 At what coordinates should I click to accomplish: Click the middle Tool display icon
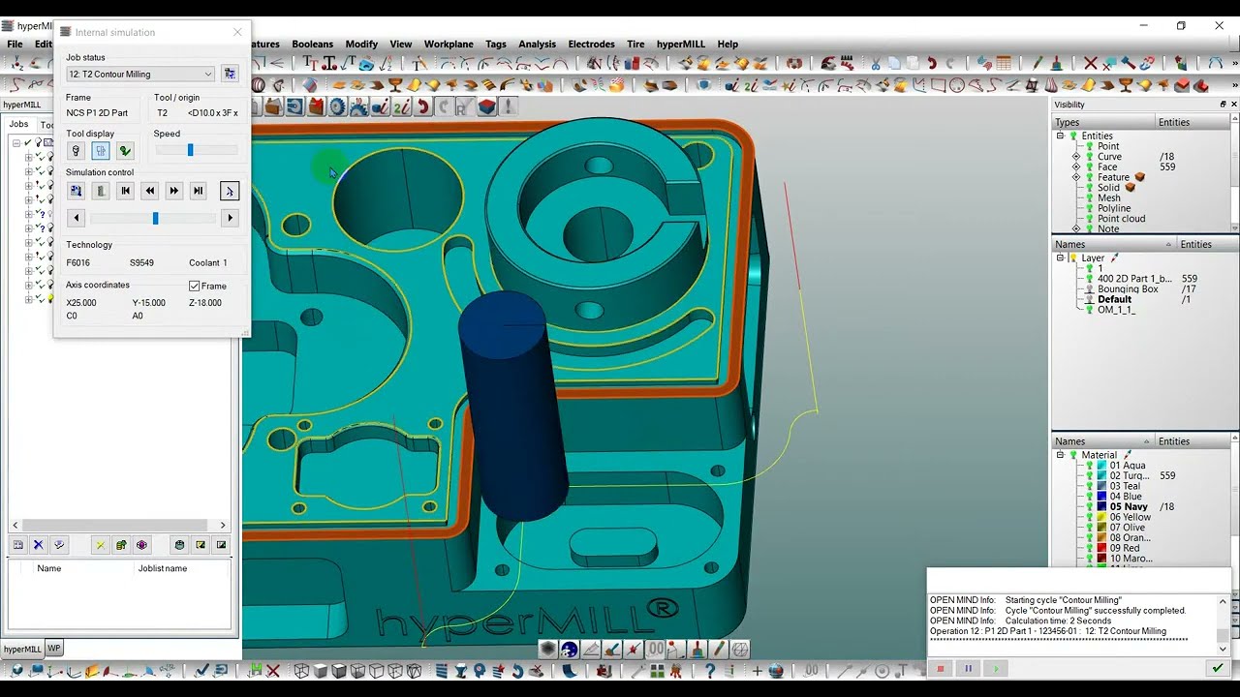pyautogui.click(x=101, y=151)
